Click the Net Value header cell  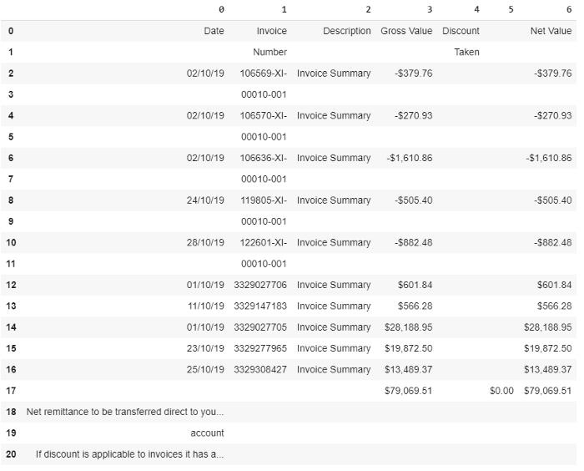pyautogui.click(x=551, y=31)
